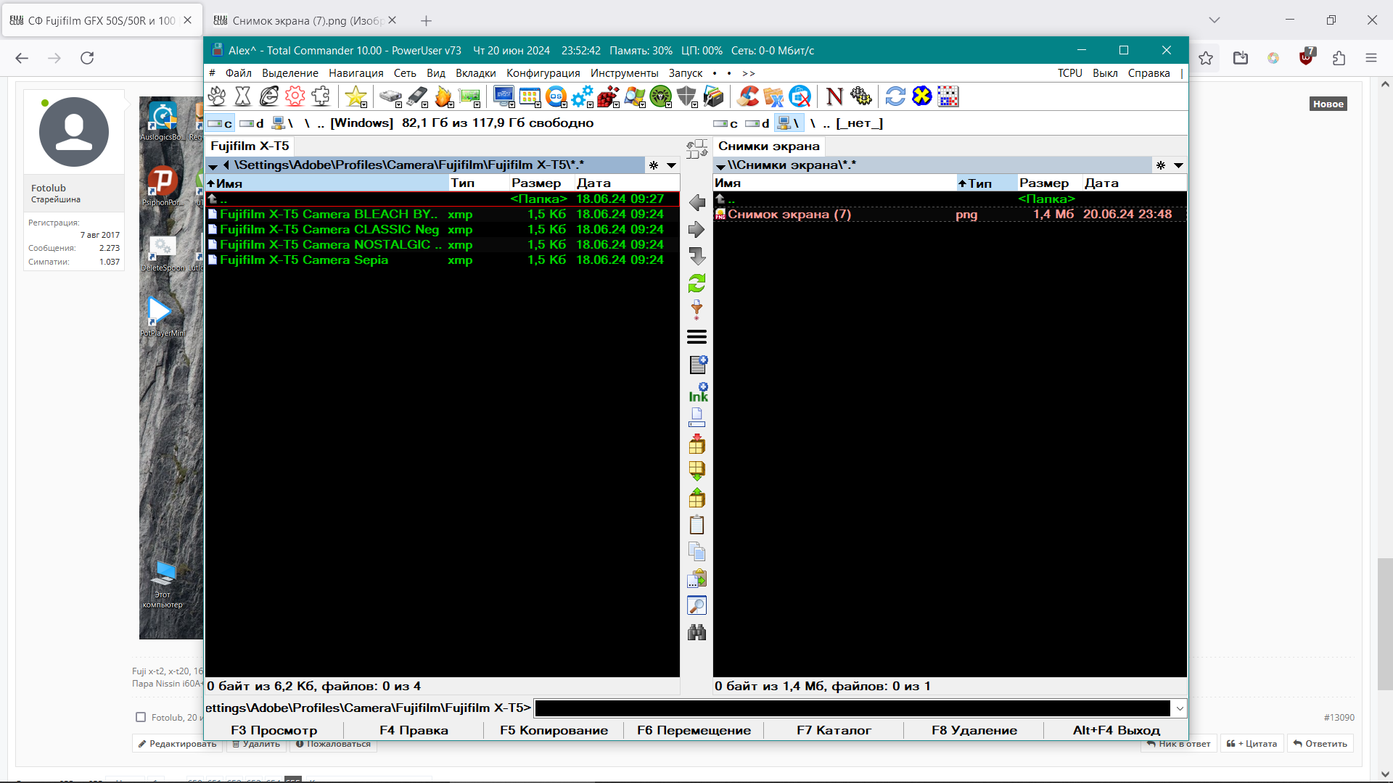The height and width of the screenshot is (783, 1393).
Task: Click the funnel filter icon in middle bar
Action: tap(696, 310)
